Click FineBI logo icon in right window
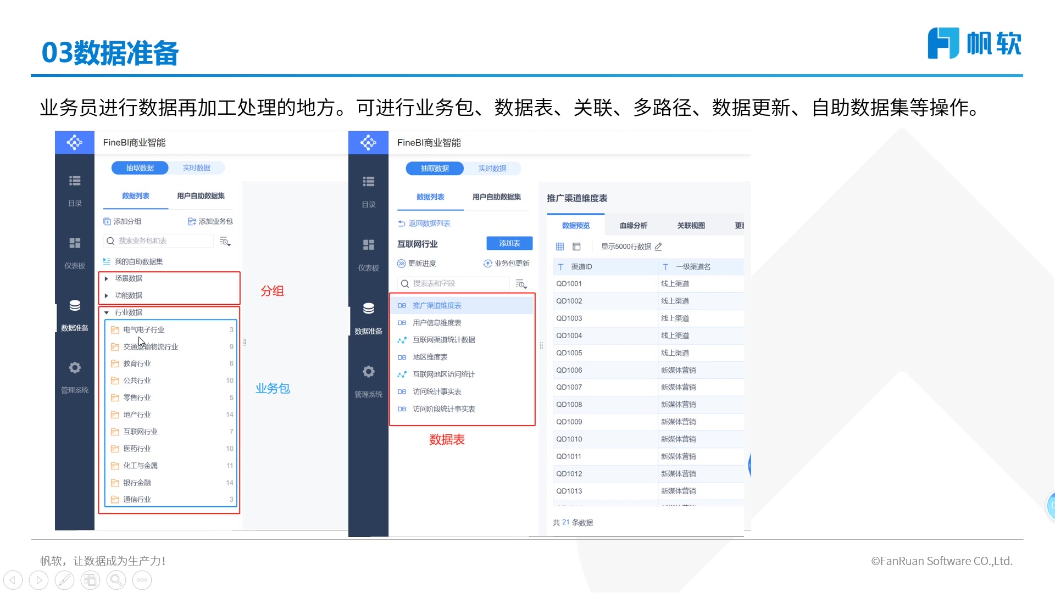1055x593 pixels. (x=368, y=142)
